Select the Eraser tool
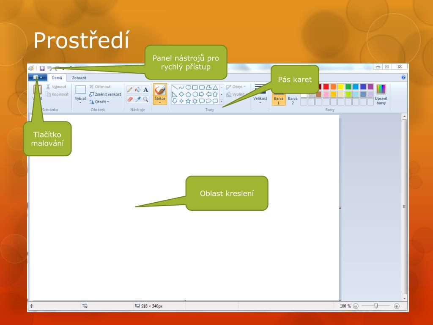The width and height of the screenshot is (433, 325). click(x=130, y=99)
